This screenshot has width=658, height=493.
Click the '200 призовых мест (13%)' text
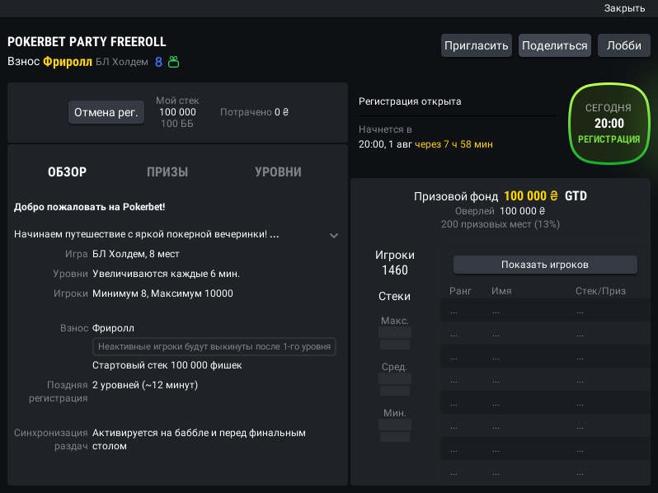pos(501,224)
